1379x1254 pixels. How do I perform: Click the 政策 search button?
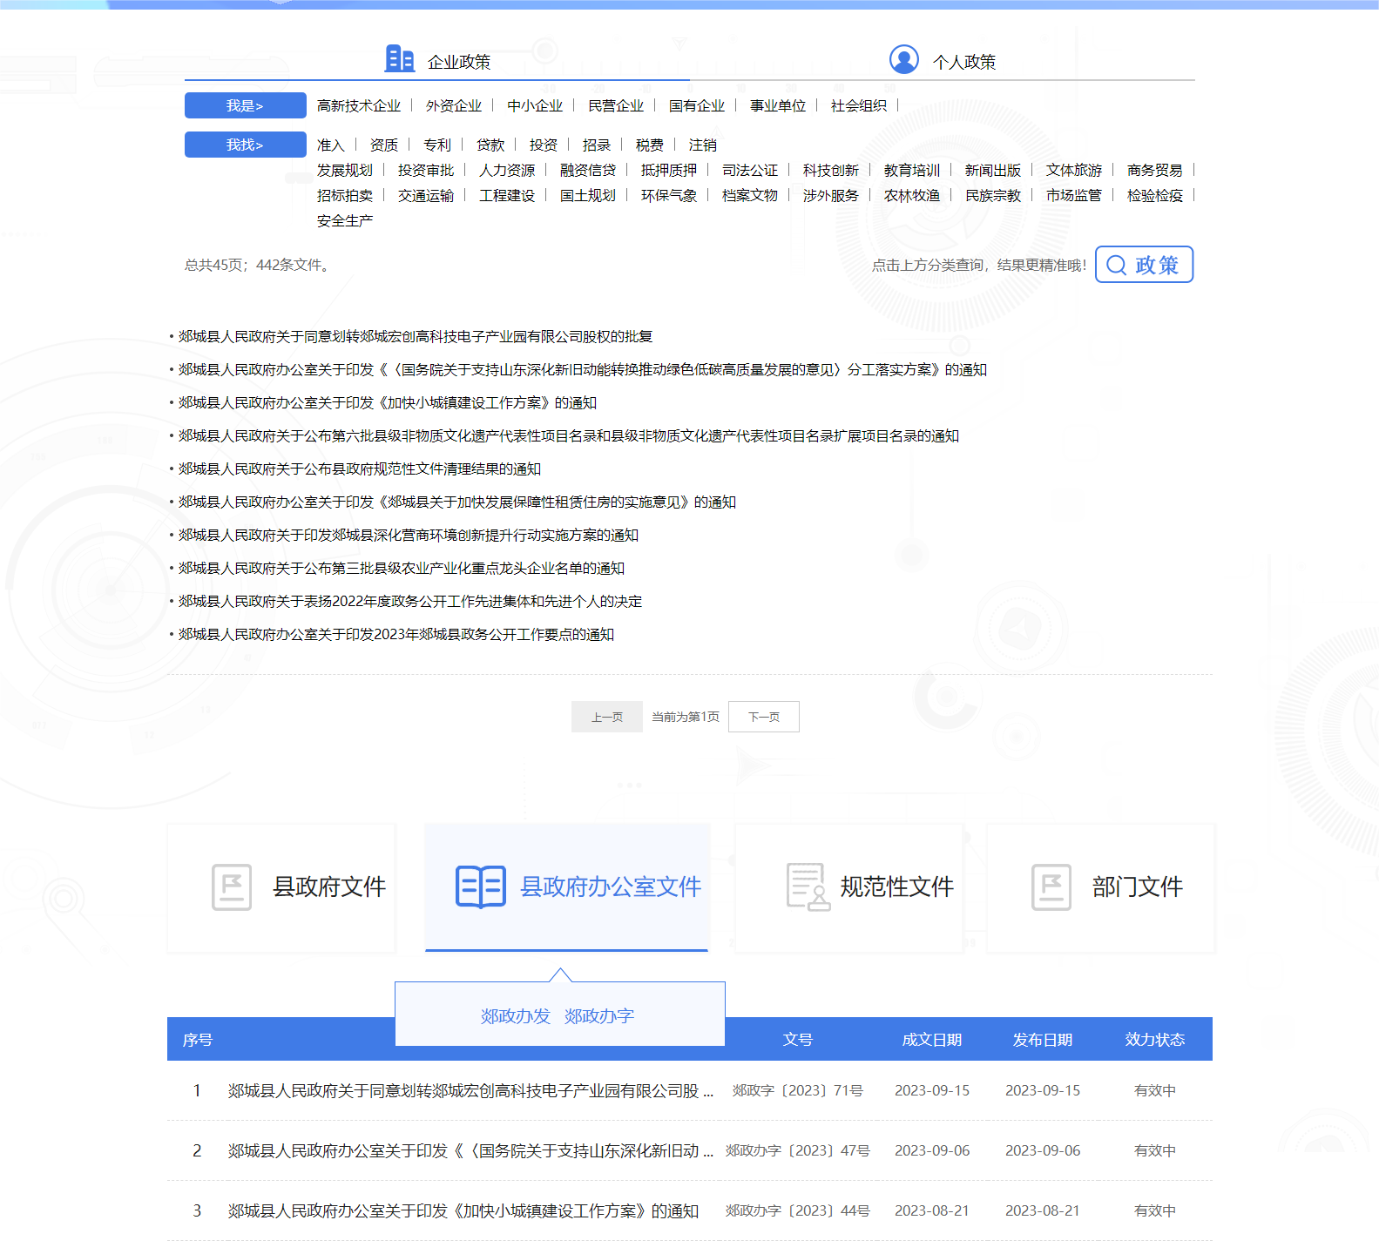click(1144, 265)
